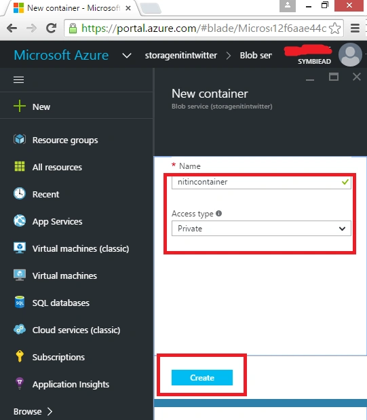367x420 pixels.
Task: Click the Create button
Action: point(202,377)
